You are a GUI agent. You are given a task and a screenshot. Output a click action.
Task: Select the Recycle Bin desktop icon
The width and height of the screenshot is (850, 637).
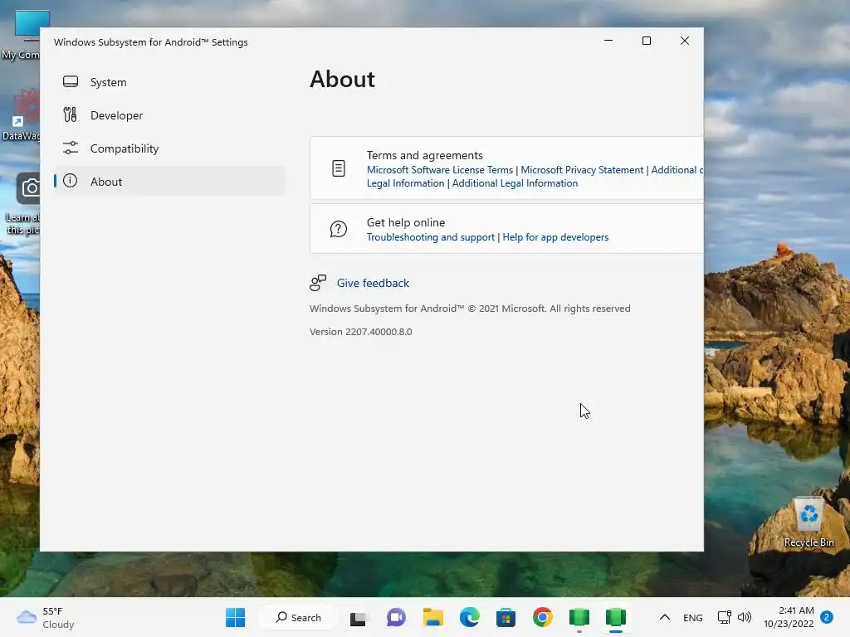tap(808, 523)
